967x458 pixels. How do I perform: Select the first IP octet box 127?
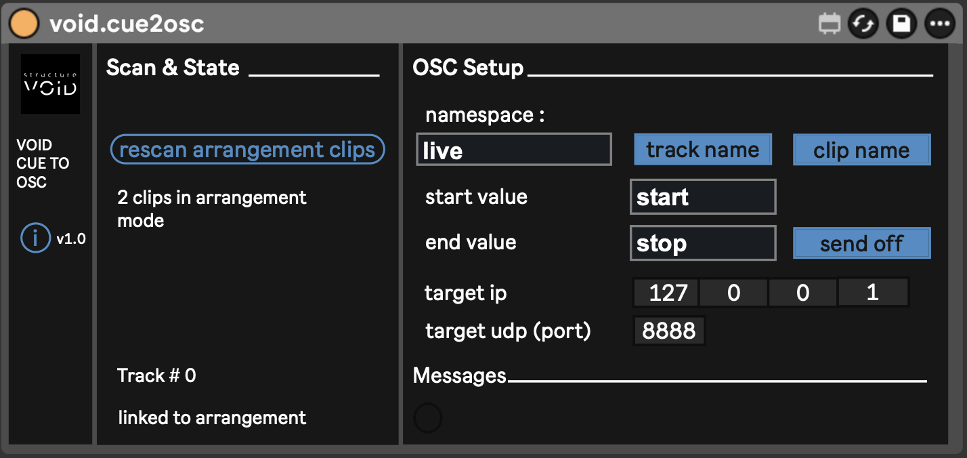click(x=666, y=293)
